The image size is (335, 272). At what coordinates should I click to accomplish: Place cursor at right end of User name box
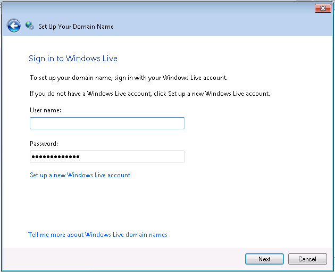click(180, 123)
